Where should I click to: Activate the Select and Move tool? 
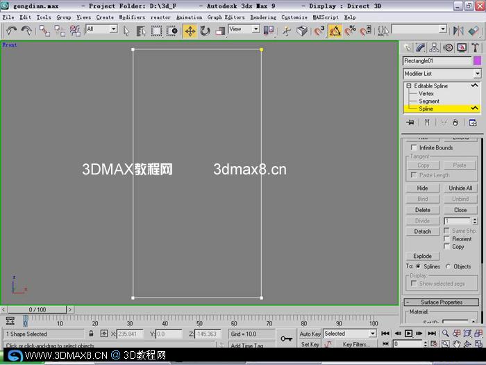point(190,31)
